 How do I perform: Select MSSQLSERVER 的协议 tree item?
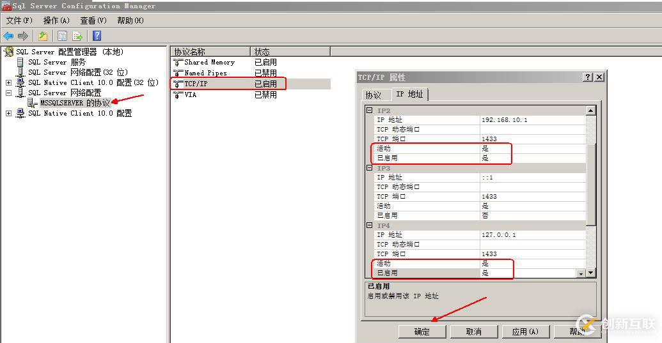click(x=75, y=103)
